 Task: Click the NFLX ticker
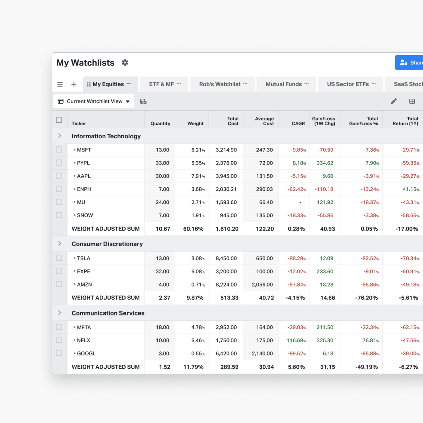point(83,340)
